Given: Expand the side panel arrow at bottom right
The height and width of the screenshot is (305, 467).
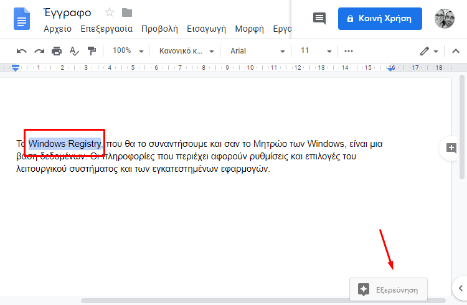Looking at the screenshot, I should coord(460,288).
